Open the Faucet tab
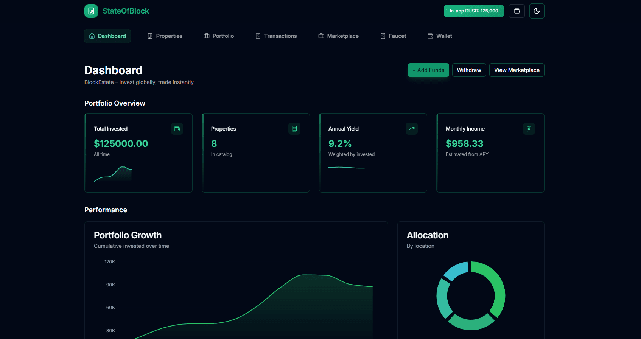This screenshot has width=641, height=339. (393, 36)
